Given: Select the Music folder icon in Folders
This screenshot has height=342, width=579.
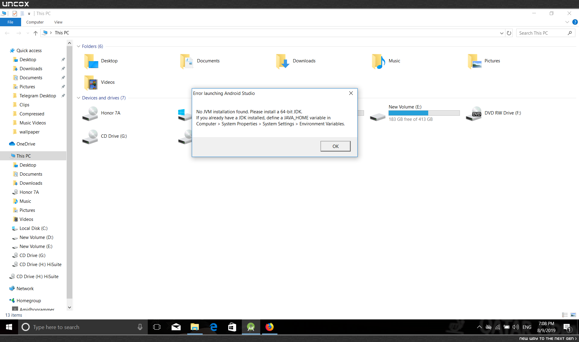Looking at the screenshot, I should 379,61.
